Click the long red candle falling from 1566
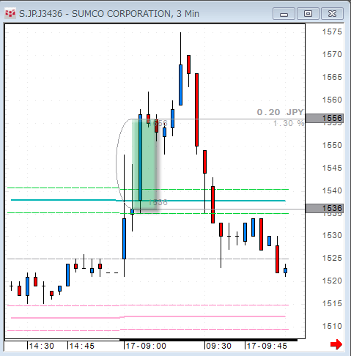 click(x=196, y=110)
